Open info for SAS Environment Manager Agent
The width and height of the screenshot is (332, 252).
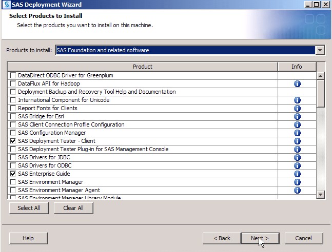point(297,190)
